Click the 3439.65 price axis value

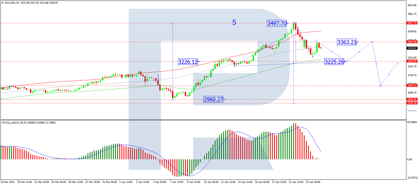click(x=412, y=32)
